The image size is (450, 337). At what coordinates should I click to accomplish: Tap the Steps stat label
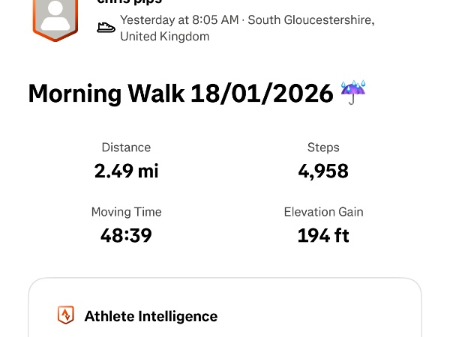[323, 148]
